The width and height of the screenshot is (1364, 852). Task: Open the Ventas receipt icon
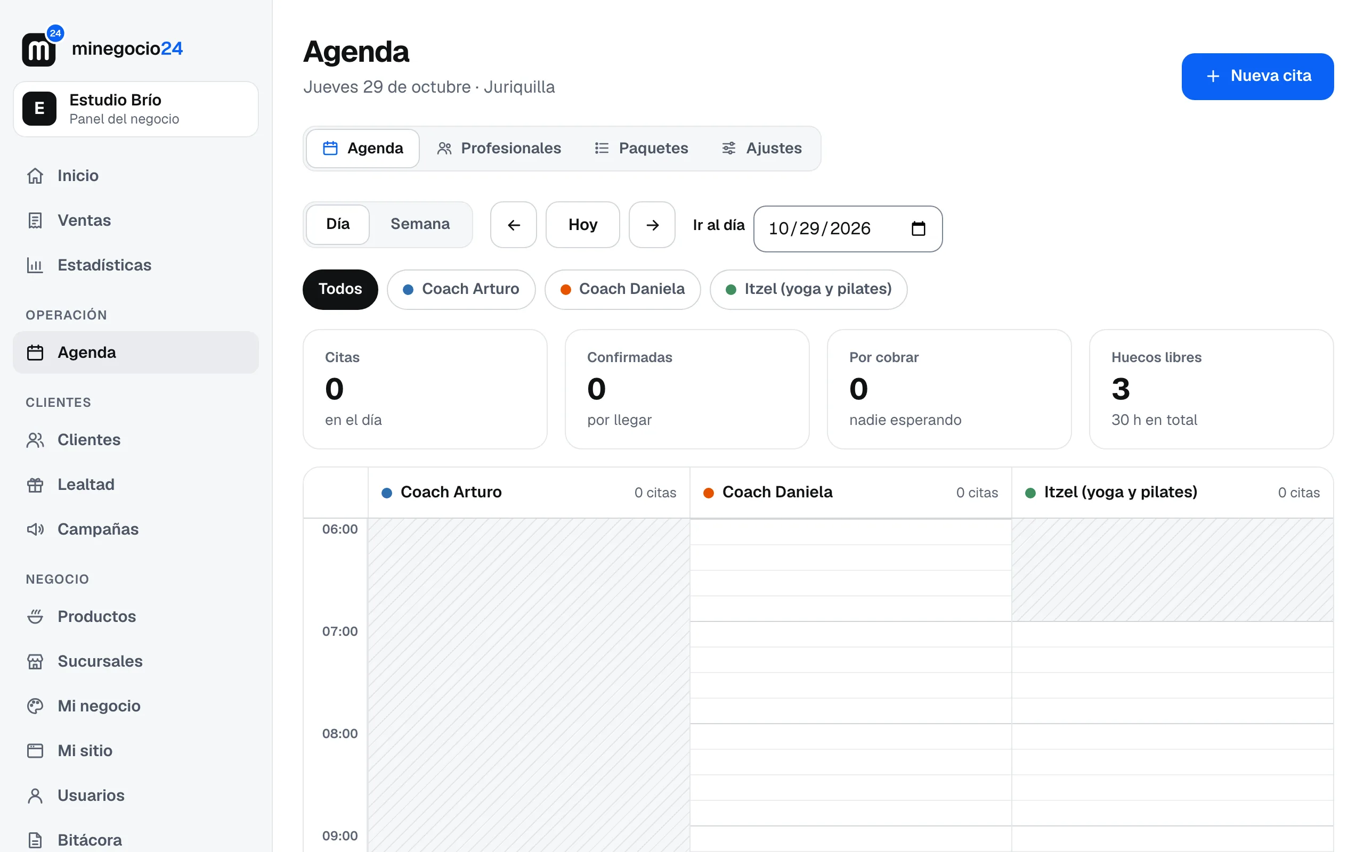click(35, 220)
